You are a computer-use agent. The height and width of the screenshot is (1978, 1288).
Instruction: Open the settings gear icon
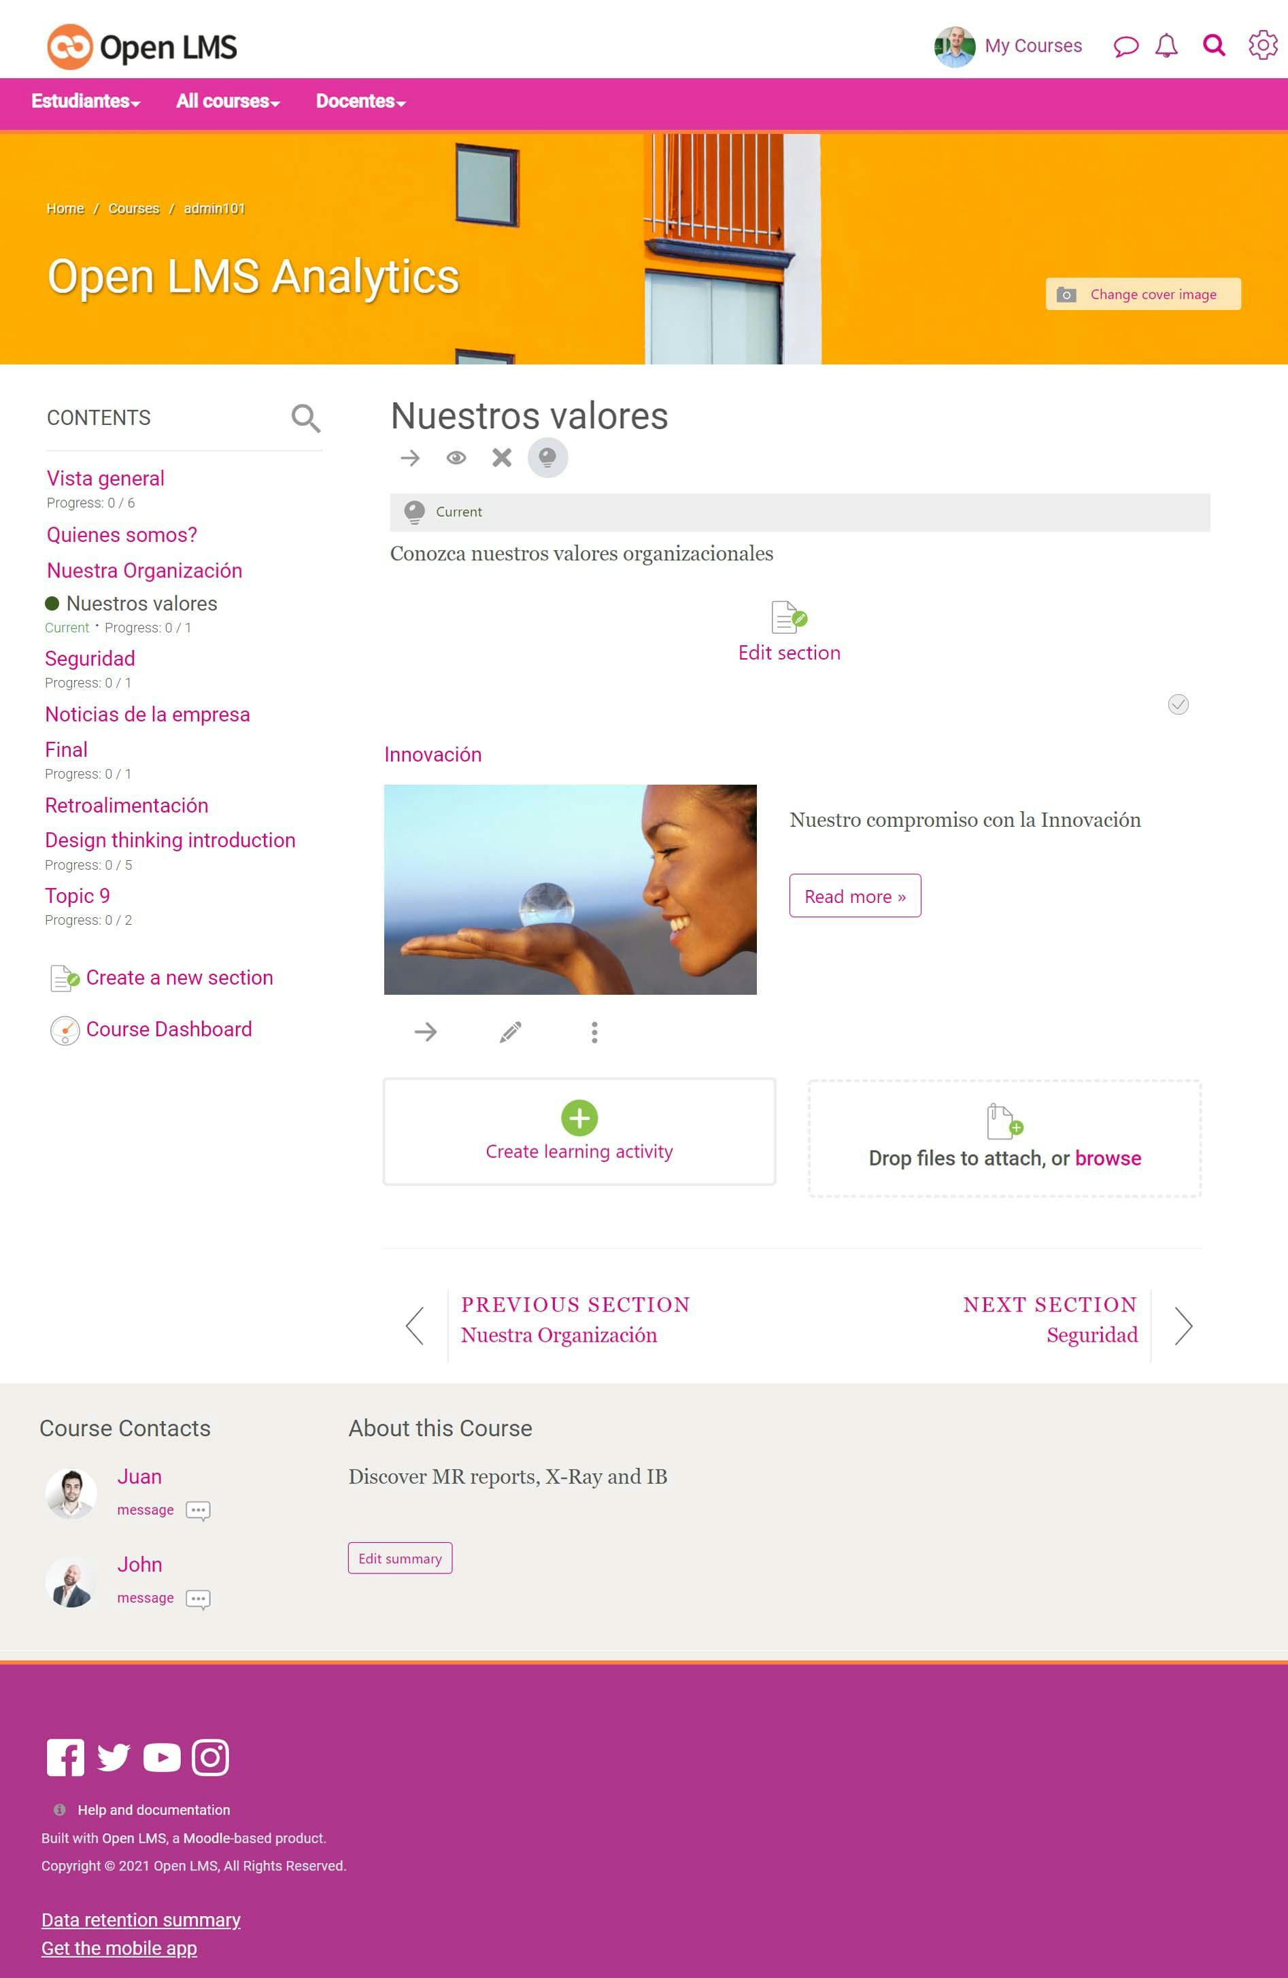coord(1262,45)
